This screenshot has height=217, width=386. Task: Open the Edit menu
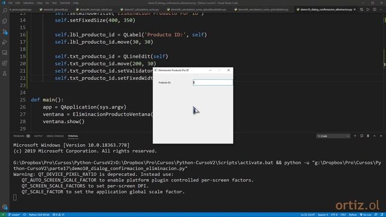[x=17, y=3]
